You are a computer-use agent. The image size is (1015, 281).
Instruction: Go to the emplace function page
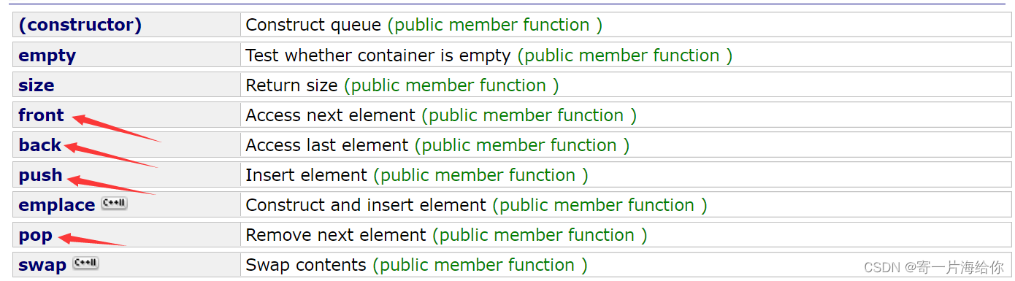(x=57, y=205)
